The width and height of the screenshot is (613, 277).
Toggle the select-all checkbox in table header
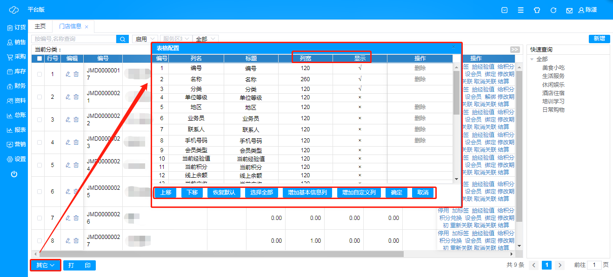pyautogui.click(x=39, y=58)
